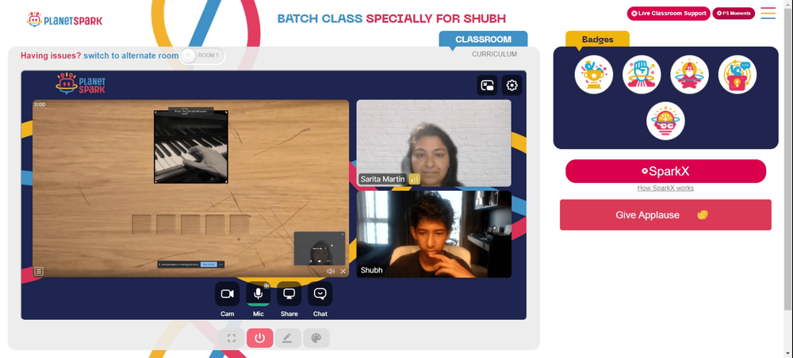The image size is (793, 358).
Task: Open classroom settings gear icon
Action: (511, 86)
